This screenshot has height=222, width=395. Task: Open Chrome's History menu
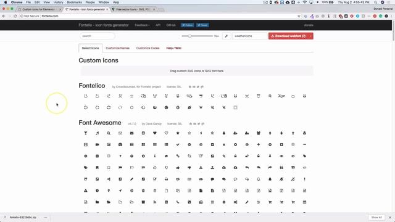click(58, 2)
